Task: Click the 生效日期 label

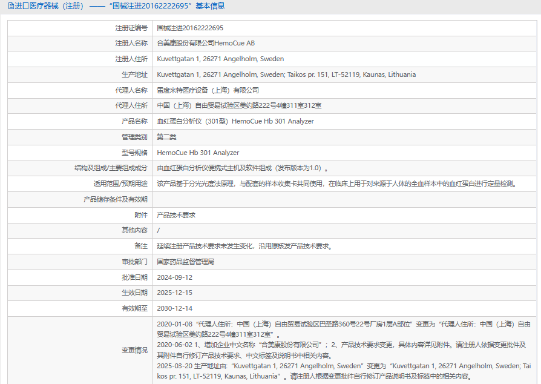Action: point(134,293)
